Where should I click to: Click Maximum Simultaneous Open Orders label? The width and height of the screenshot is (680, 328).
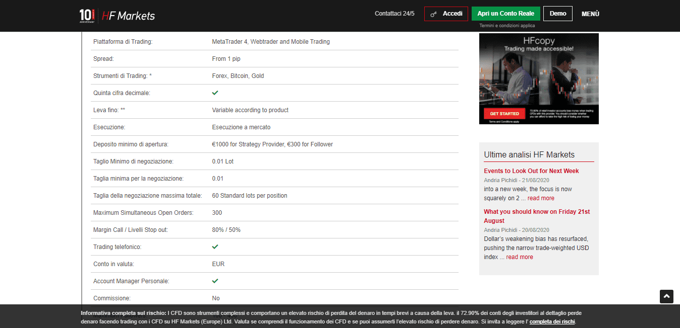tap(143, 213)
